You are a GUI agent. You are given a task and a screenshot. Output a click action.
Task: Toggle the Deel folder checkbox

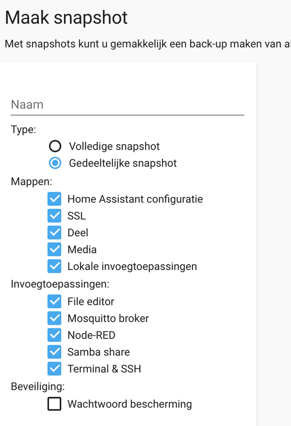tap(54, 233)
